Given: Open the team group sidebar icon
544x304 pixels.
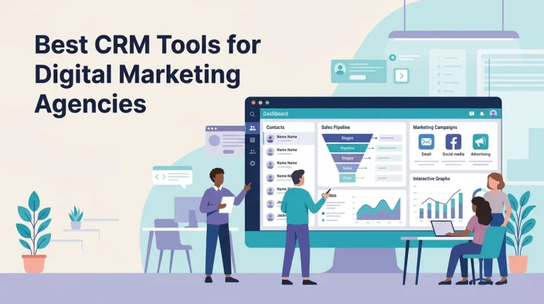Looking at the screenshot, I should pos(252,152).
